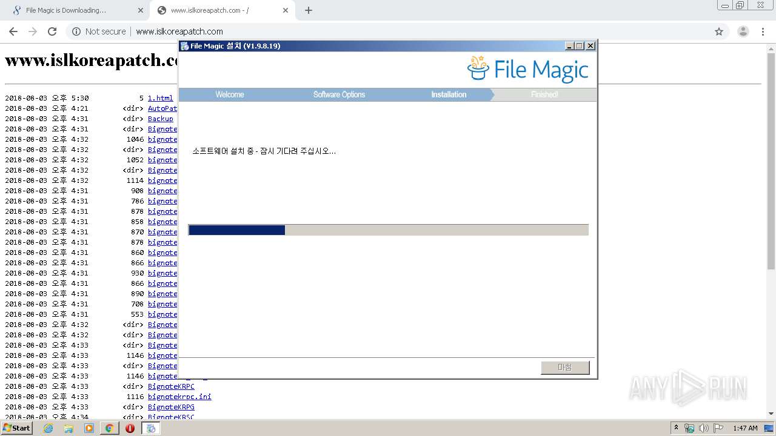Click the 마침 finish button
This screenshot has width=776, height=436.
tap(565, 367)
